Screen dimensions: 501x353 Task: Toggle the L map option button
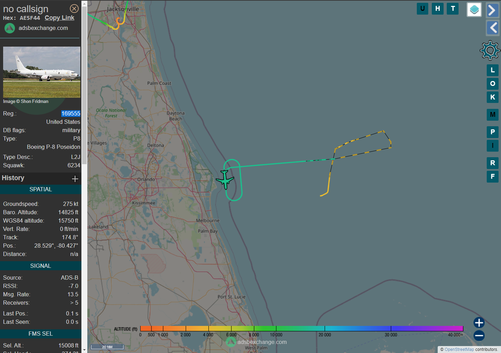(493, 70)
